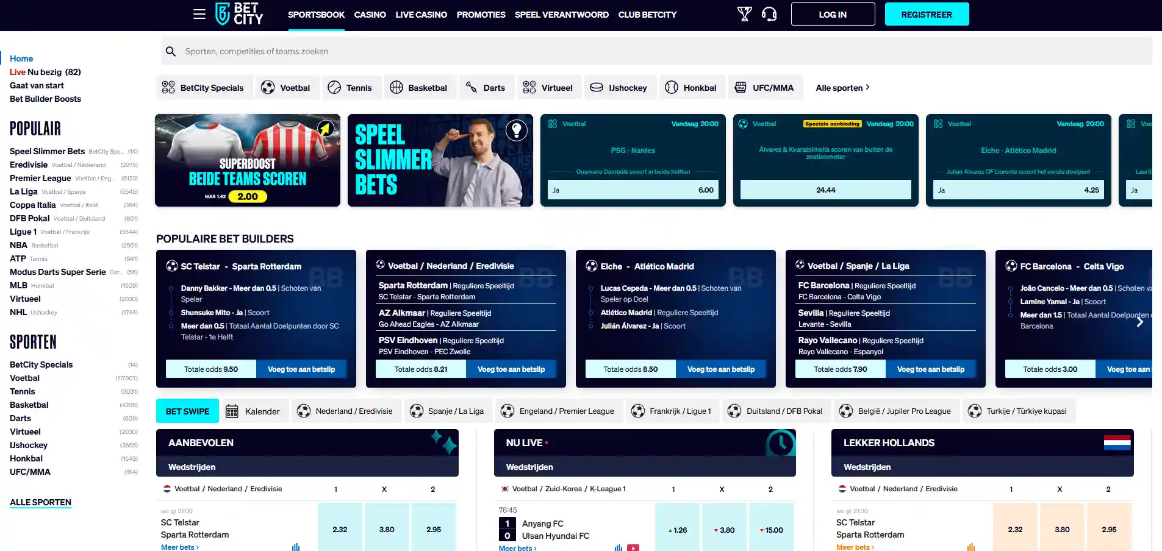
Task: Expand Meer bets under Lekker Hollands match
Action: click(855, 547)
